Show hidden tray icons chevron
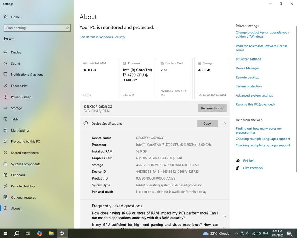This screenshot has width=297, height=238. [236, 233]
